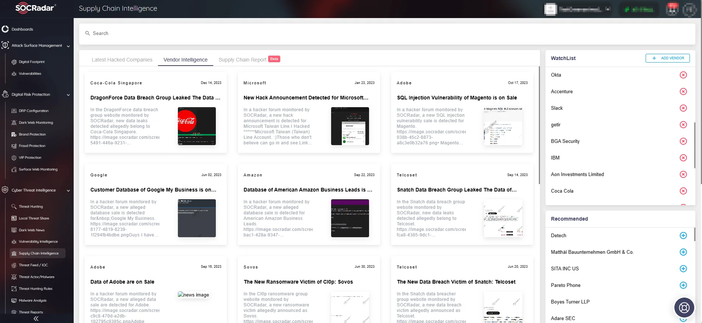Remove Okta from the WatchList
702x323 pixels.
tap(683, 75)
